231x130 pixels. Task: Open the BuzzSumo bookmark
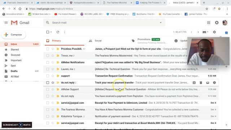pos(144,14)
